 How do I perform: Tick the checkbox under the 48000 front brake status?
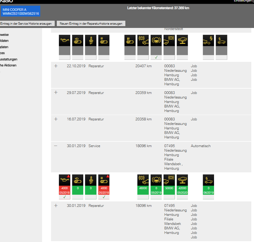pyautogui.click(x=143, y=197)
